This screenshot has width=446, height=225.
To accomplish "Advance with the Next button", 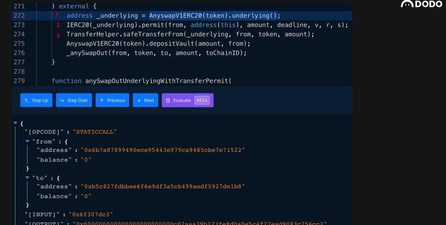I will coord(146,100).
